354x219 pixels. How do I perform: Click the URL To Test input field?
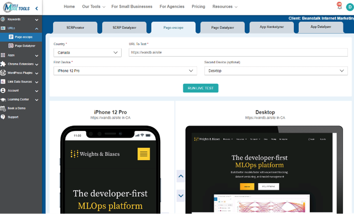(x=238, y=52)
